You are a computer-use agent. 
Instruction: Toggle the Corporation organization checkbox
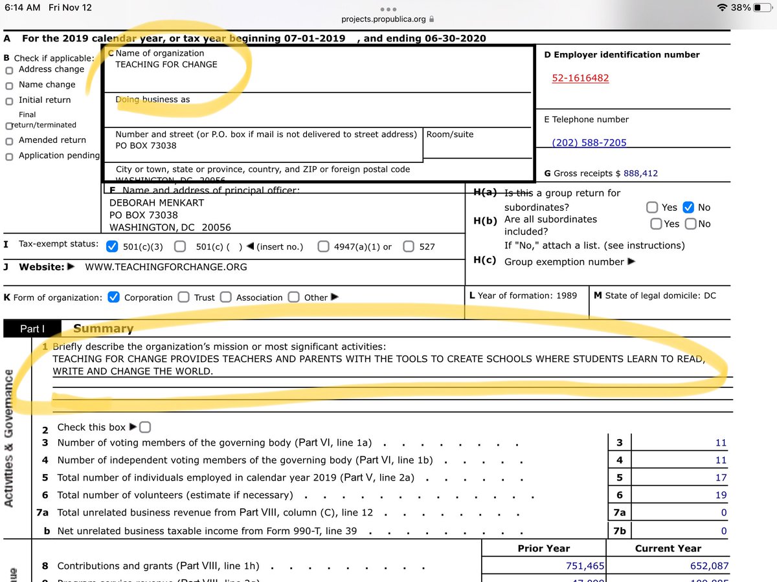[x=113, y=297]
